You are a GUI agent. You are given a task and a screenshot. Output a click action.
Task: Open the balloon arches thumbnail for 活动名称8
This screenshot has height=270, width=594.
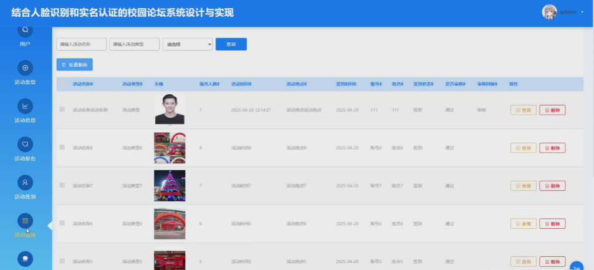pos(170,148)
